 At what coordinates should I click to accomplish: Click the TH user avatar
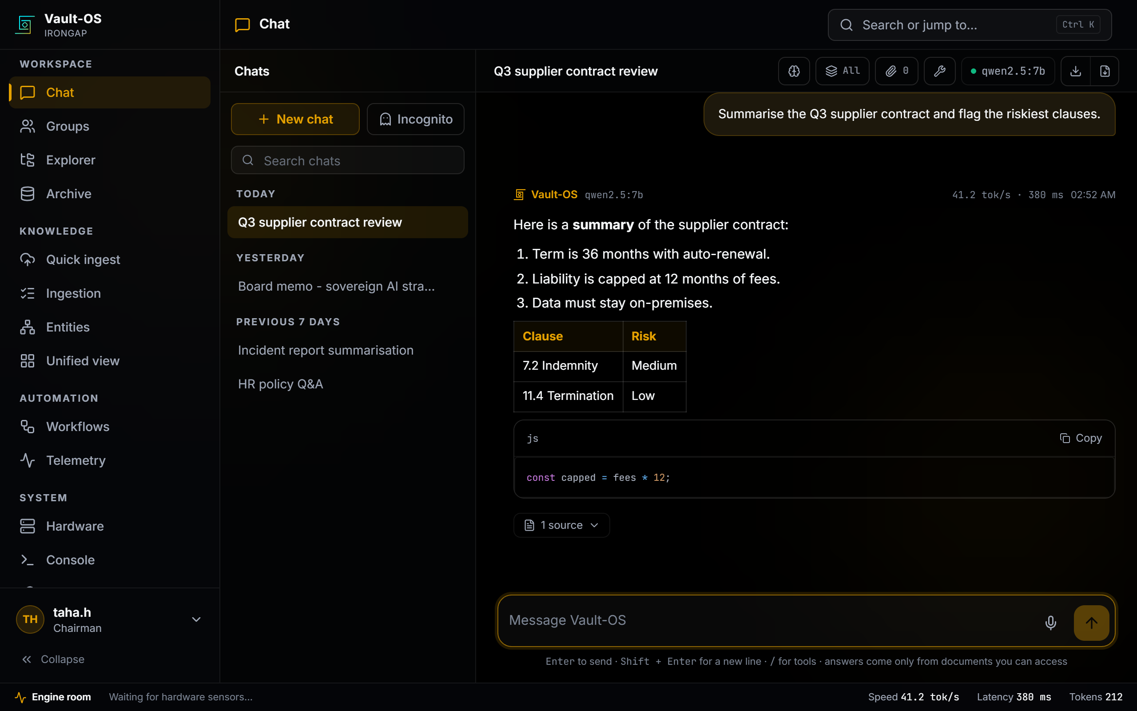point(30,619)
